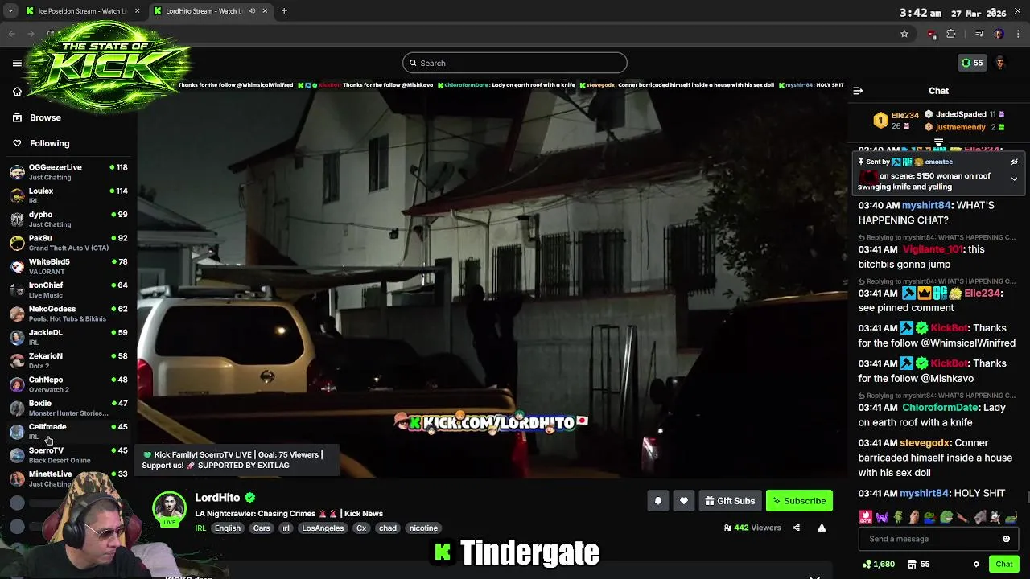Click the green Subscribe button
The height and width of the screenshot is (579, 1030).
click(799, 501)
